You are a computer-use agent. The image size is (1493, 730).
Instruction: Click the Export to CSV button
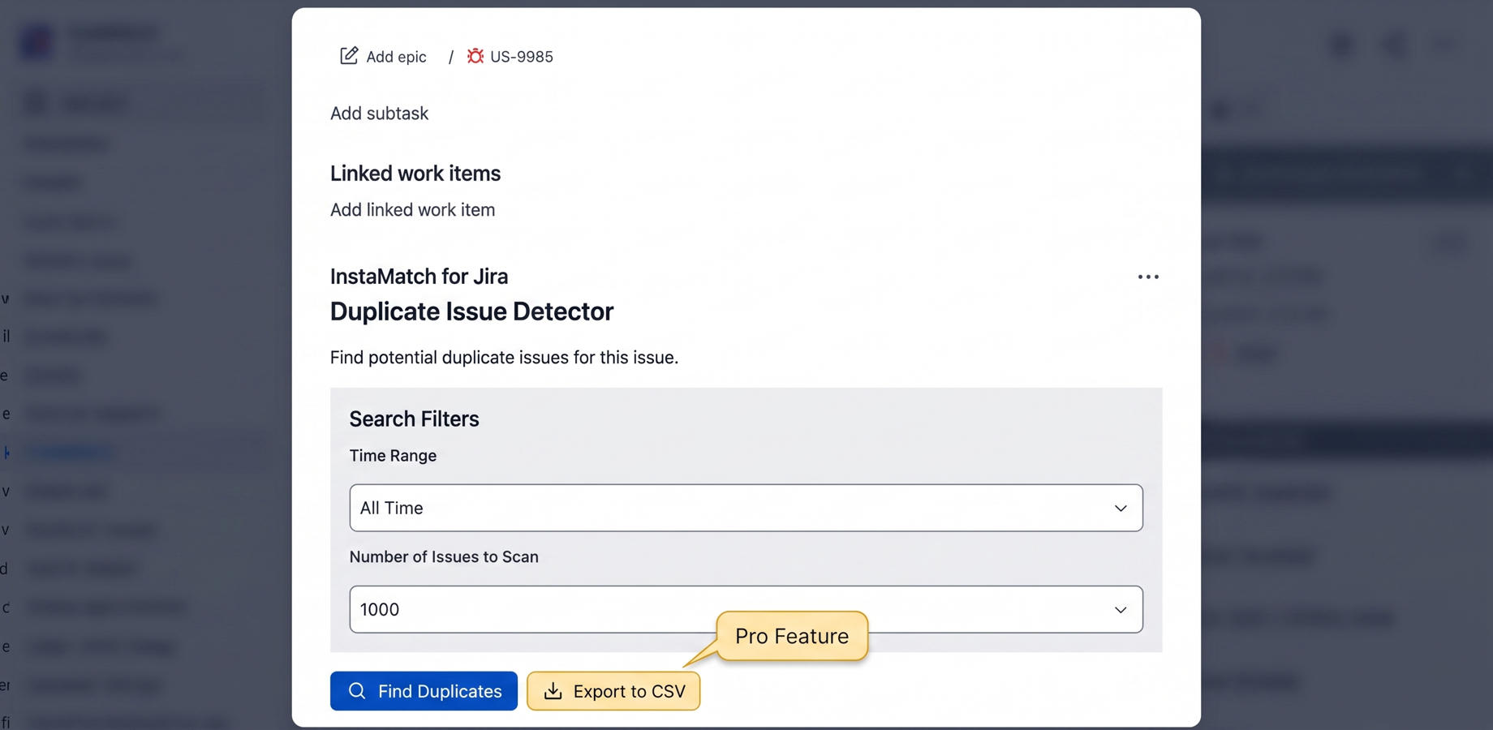pyautogui.click(x=613, y=691)
